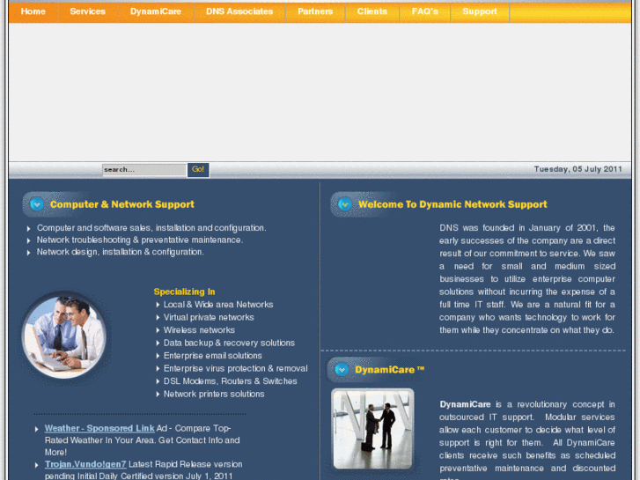Click the Go! search button

[198, 169]
